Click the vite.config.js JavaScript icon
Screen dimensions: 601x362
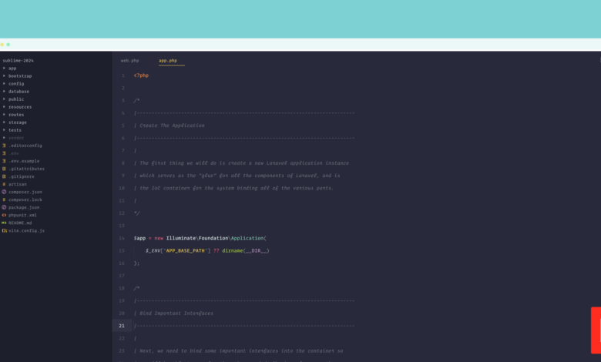click(x=4, y=230)
